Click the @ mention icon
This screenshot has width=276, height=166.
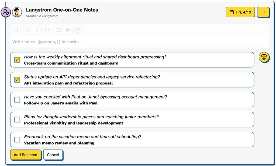point(78,30)
